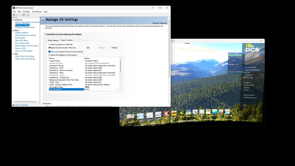Select the A-10C module icon in DCS

(x=150, y=115)
